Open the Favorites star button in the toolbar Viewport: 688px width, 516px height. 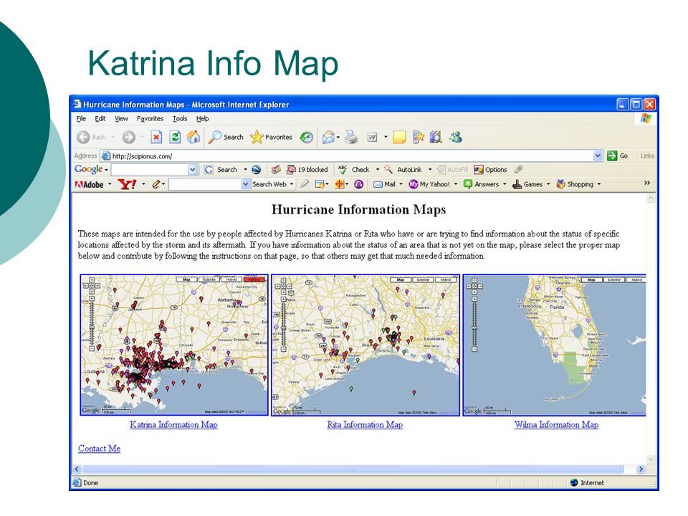pos(271,138)
